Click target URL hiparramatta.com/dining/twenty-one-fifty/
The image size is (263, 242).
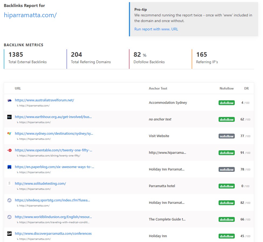50,156
